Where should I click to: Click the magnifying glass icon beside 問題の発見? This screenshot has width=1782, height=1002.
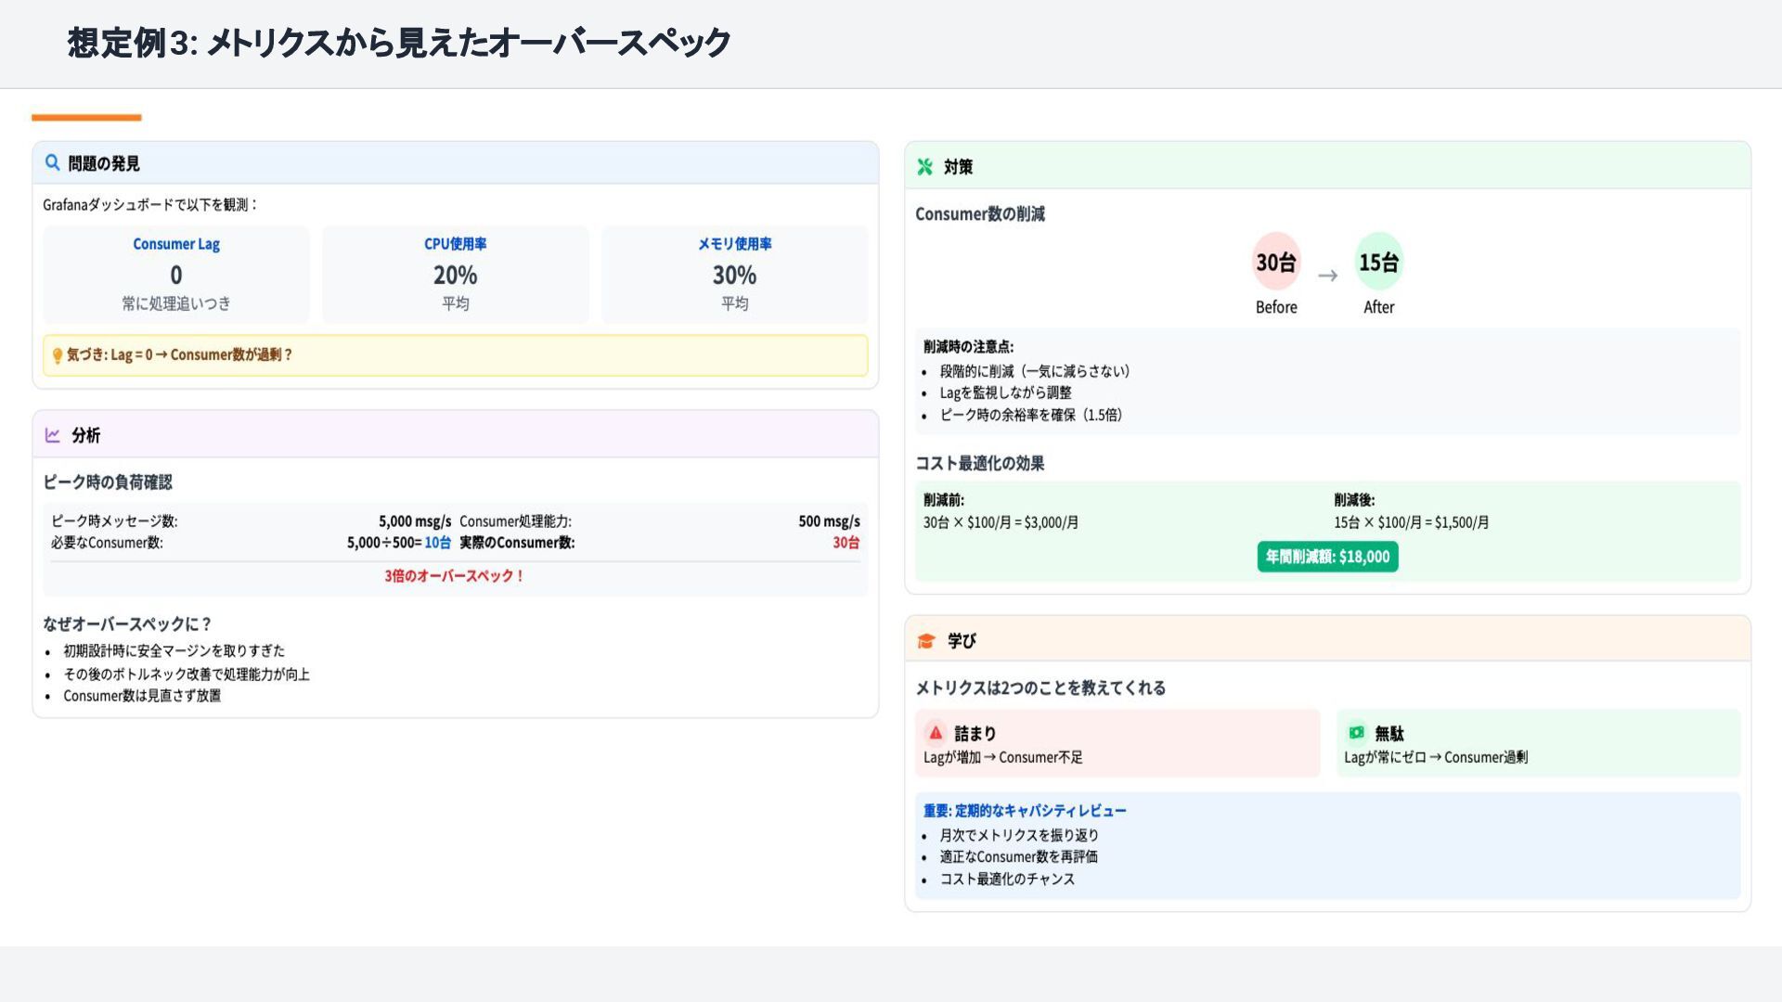(53, 163)
